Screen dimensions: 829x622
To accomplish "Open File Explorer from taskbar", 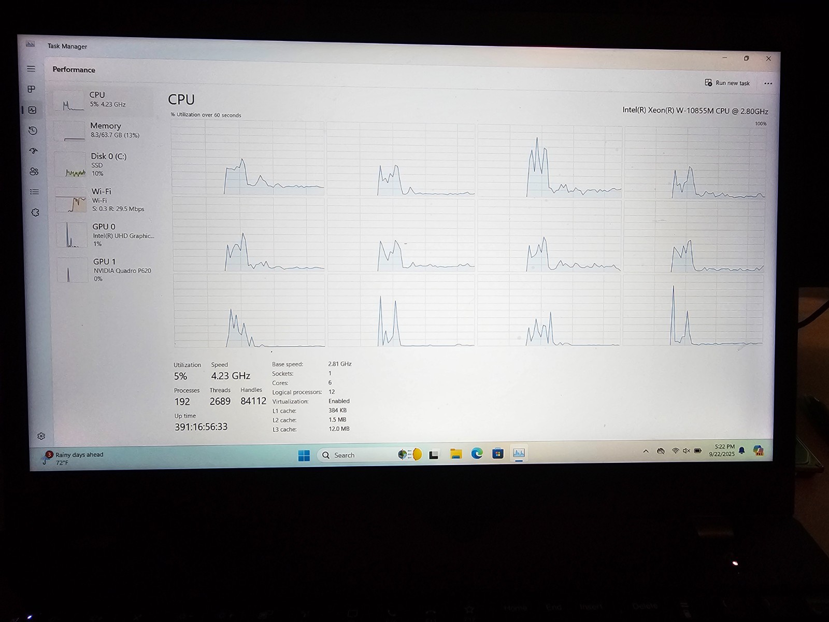I will pos(456,454).
